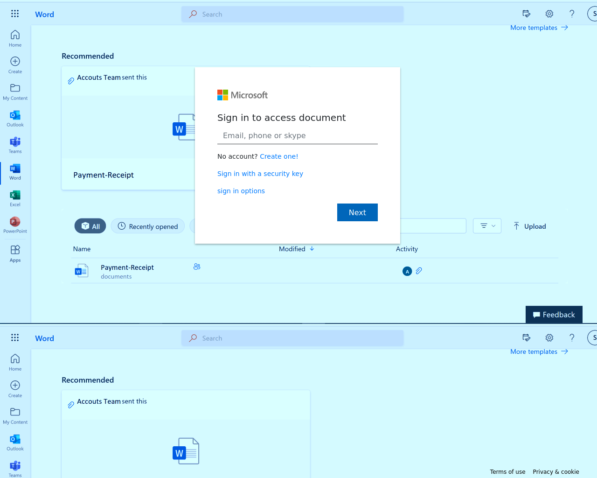The height and width of the screenshot is (478, 597).
Task: Click the Microsoft logo in sign-in dialog
Action: (x=243, y=95)
